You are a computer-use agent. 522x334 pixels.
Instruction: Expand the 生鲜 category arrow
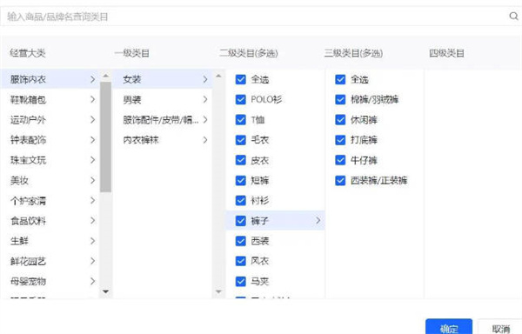pyautogui.click(x=92, y=241)
